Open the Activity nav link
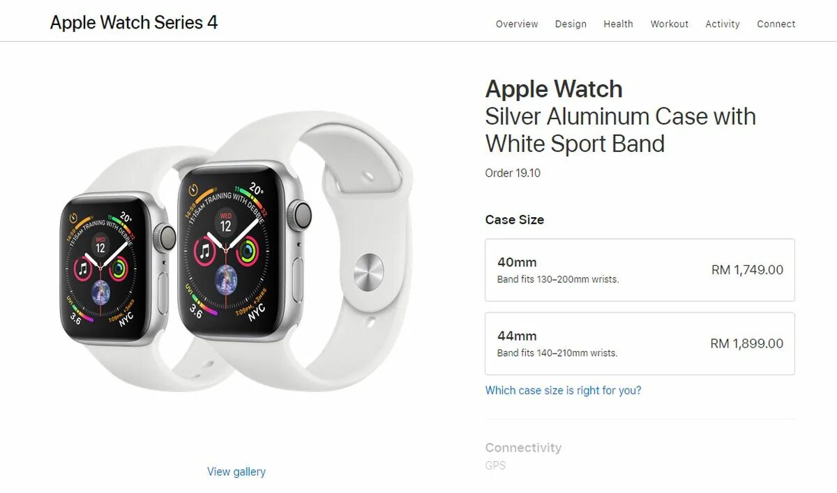Viewport: 837px width, 493px height. 723,24
